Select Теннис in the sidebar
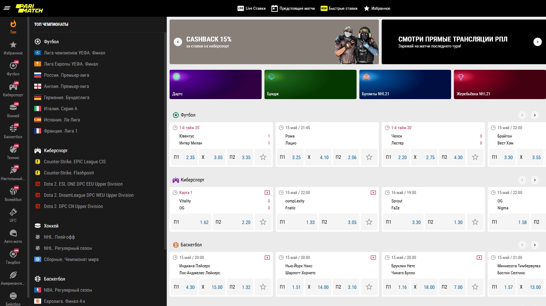Viewport: 546px width, 306px height. [13, 152]
